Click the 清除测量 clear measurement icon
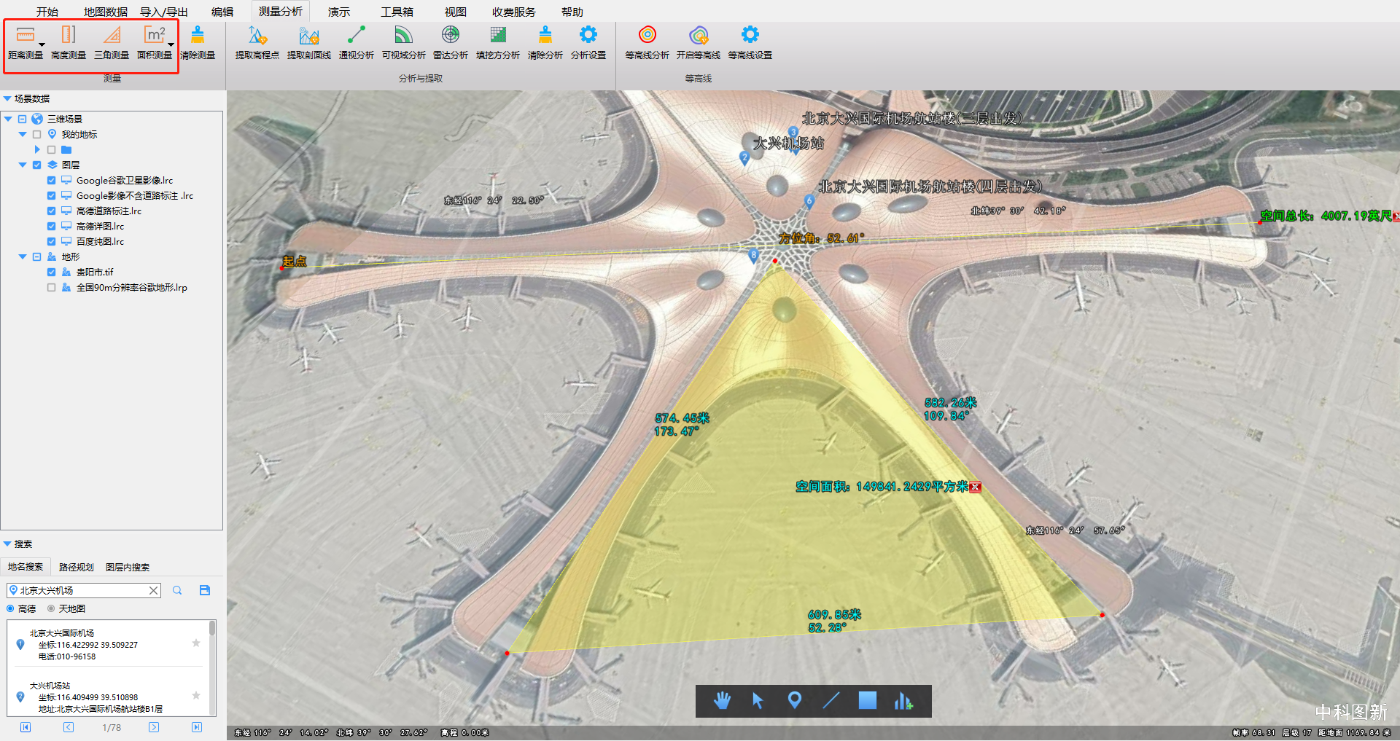This screenshot has width=1400, height=741. click(x=198, y=42)
